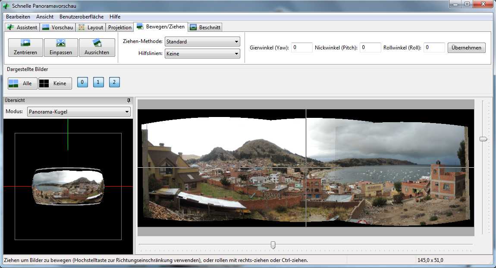Click the Dargestellte Bilder label
This screenshot has width=496, height=268.
pos(28,69)
